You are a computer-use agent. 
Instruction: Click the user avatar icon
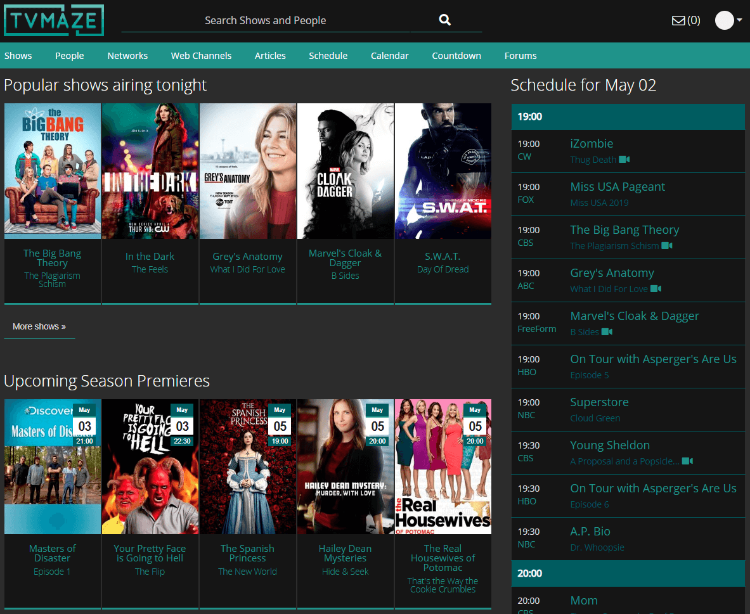[x=724, y=20]
